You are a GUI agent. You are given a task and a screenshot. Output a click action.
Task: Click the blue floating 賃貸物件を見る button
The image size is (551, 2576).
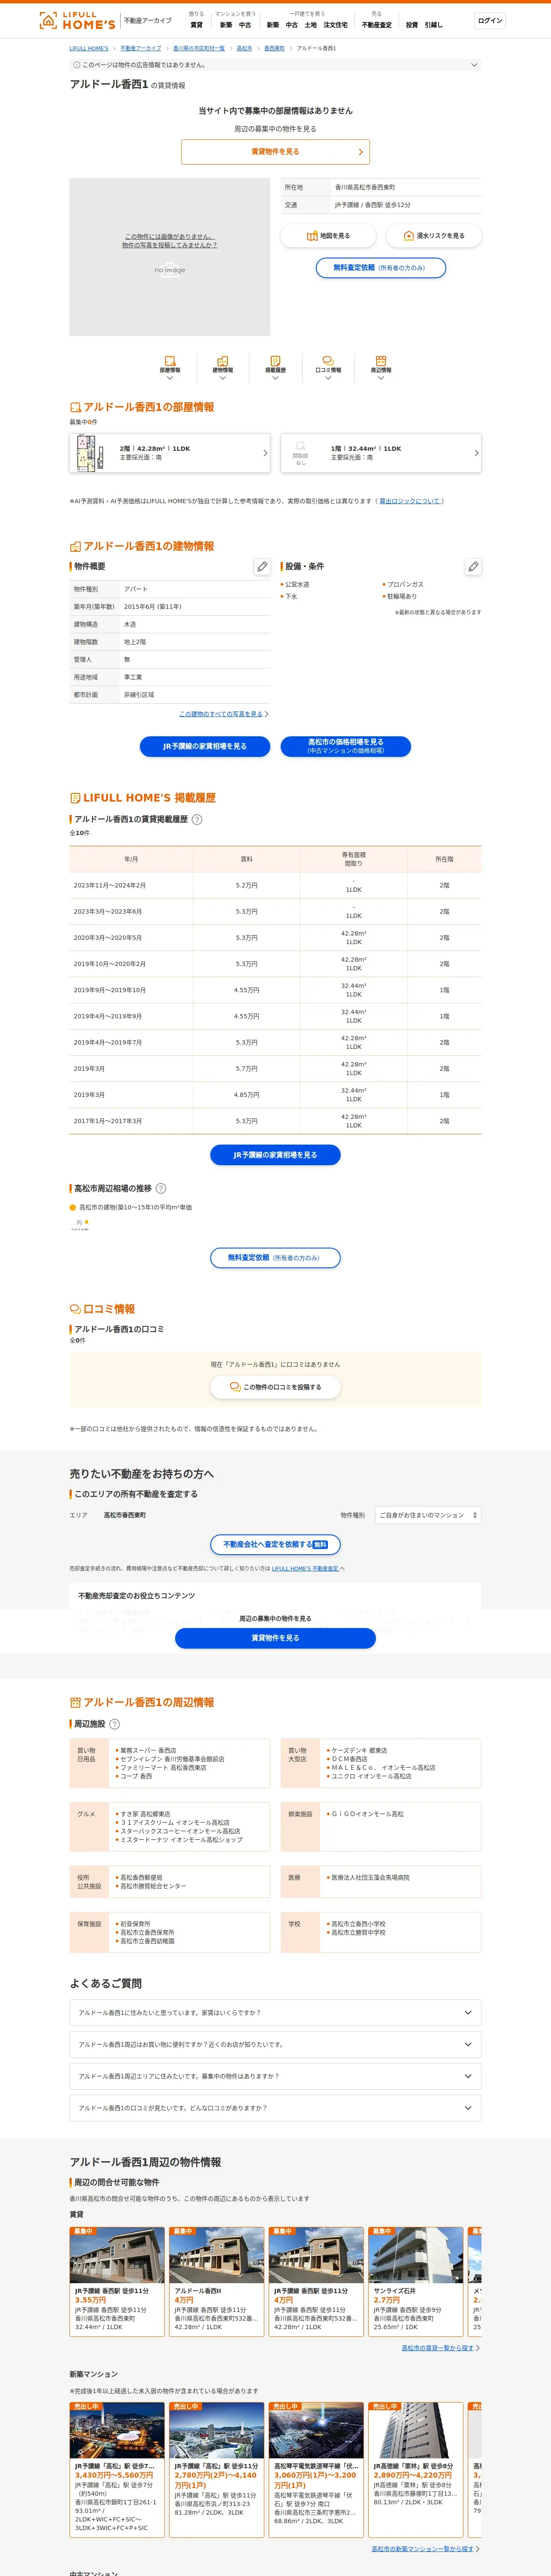pyautogui.click(x=275, y=1638)
